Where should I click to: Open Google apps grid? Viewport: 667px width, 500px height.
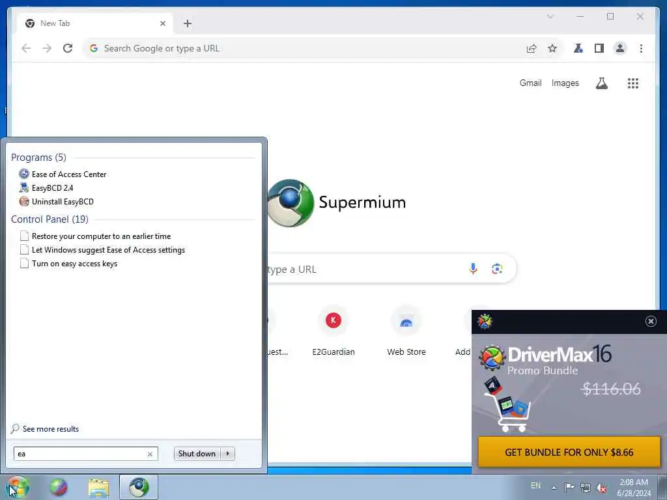pyautogui.click(x=633, y=83)
